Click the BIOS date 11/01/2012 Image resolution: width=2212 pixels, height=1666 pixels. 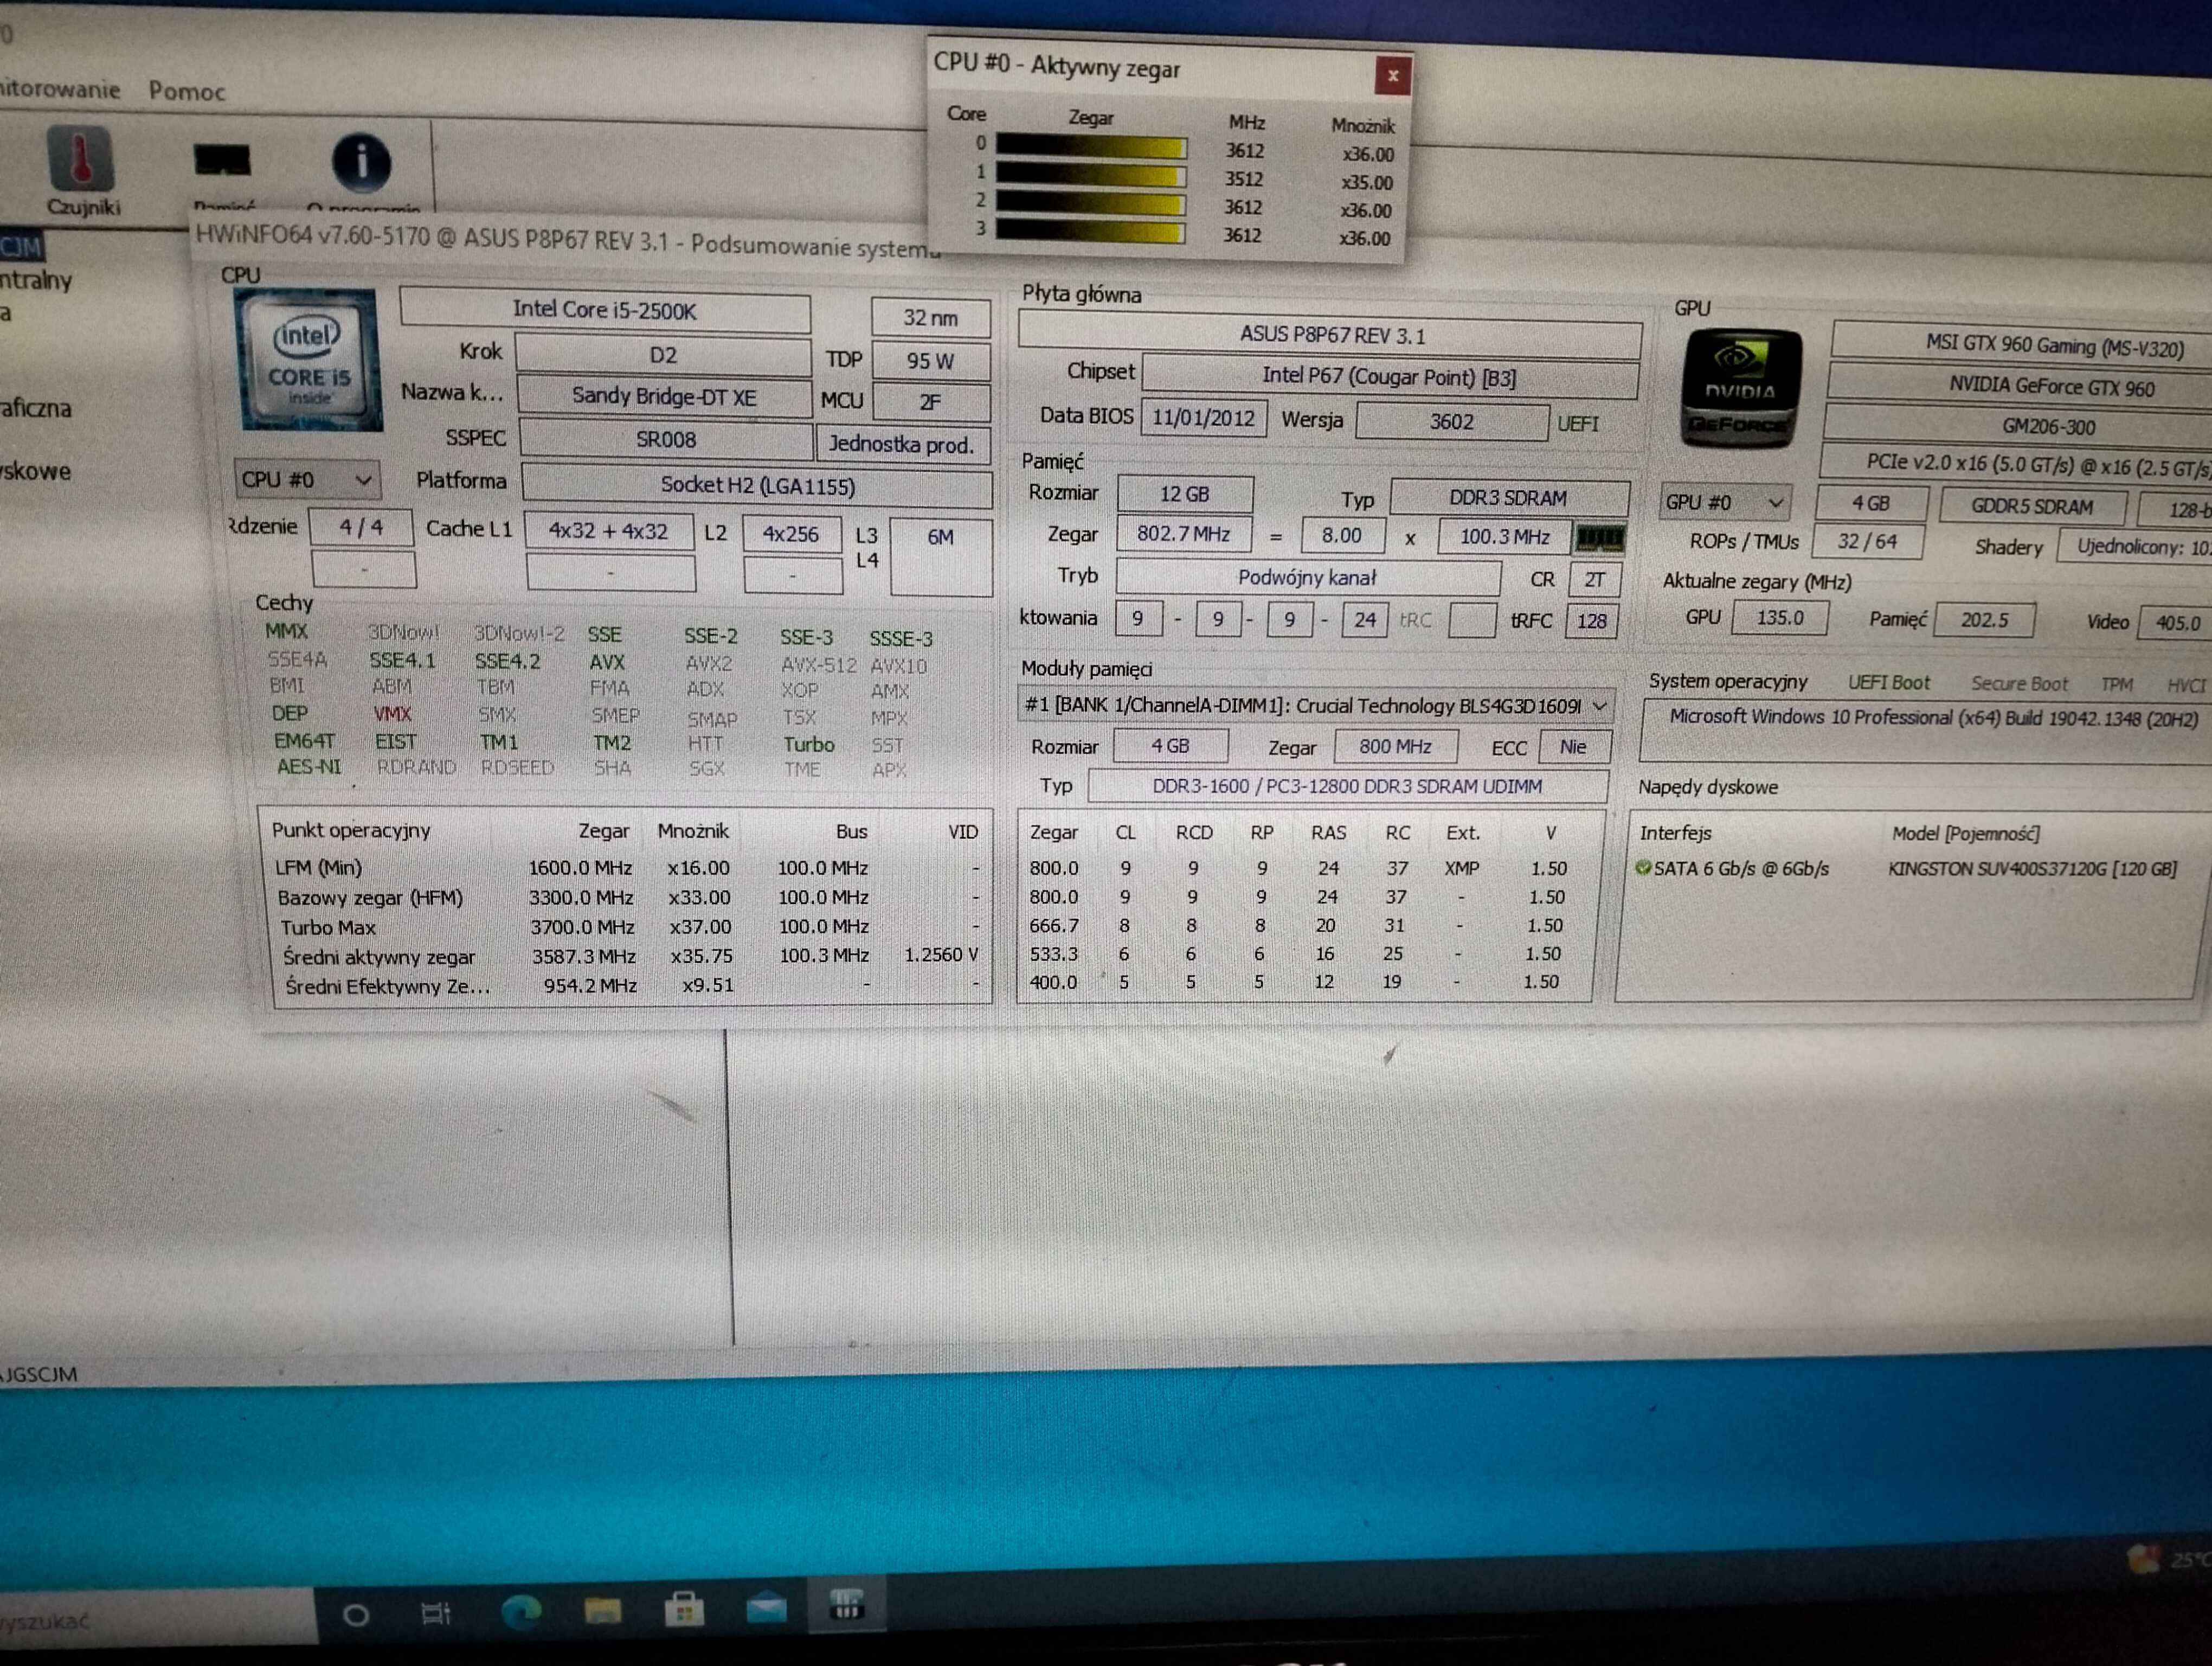1203,418
